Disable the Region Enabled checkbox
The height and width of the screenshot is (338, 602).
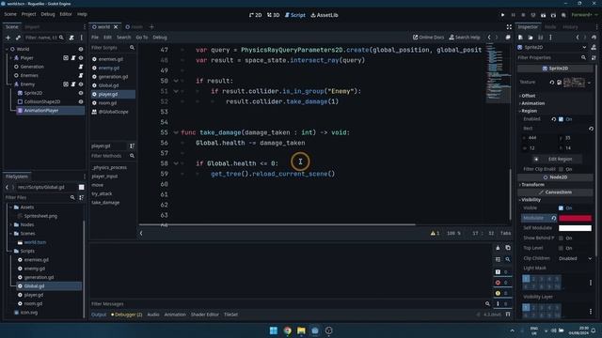561,119
